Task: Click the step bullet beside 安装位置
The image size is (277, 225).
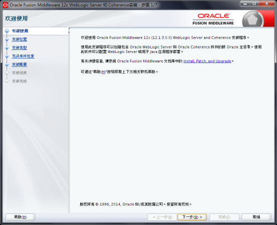Action: [x=7, y=39]
